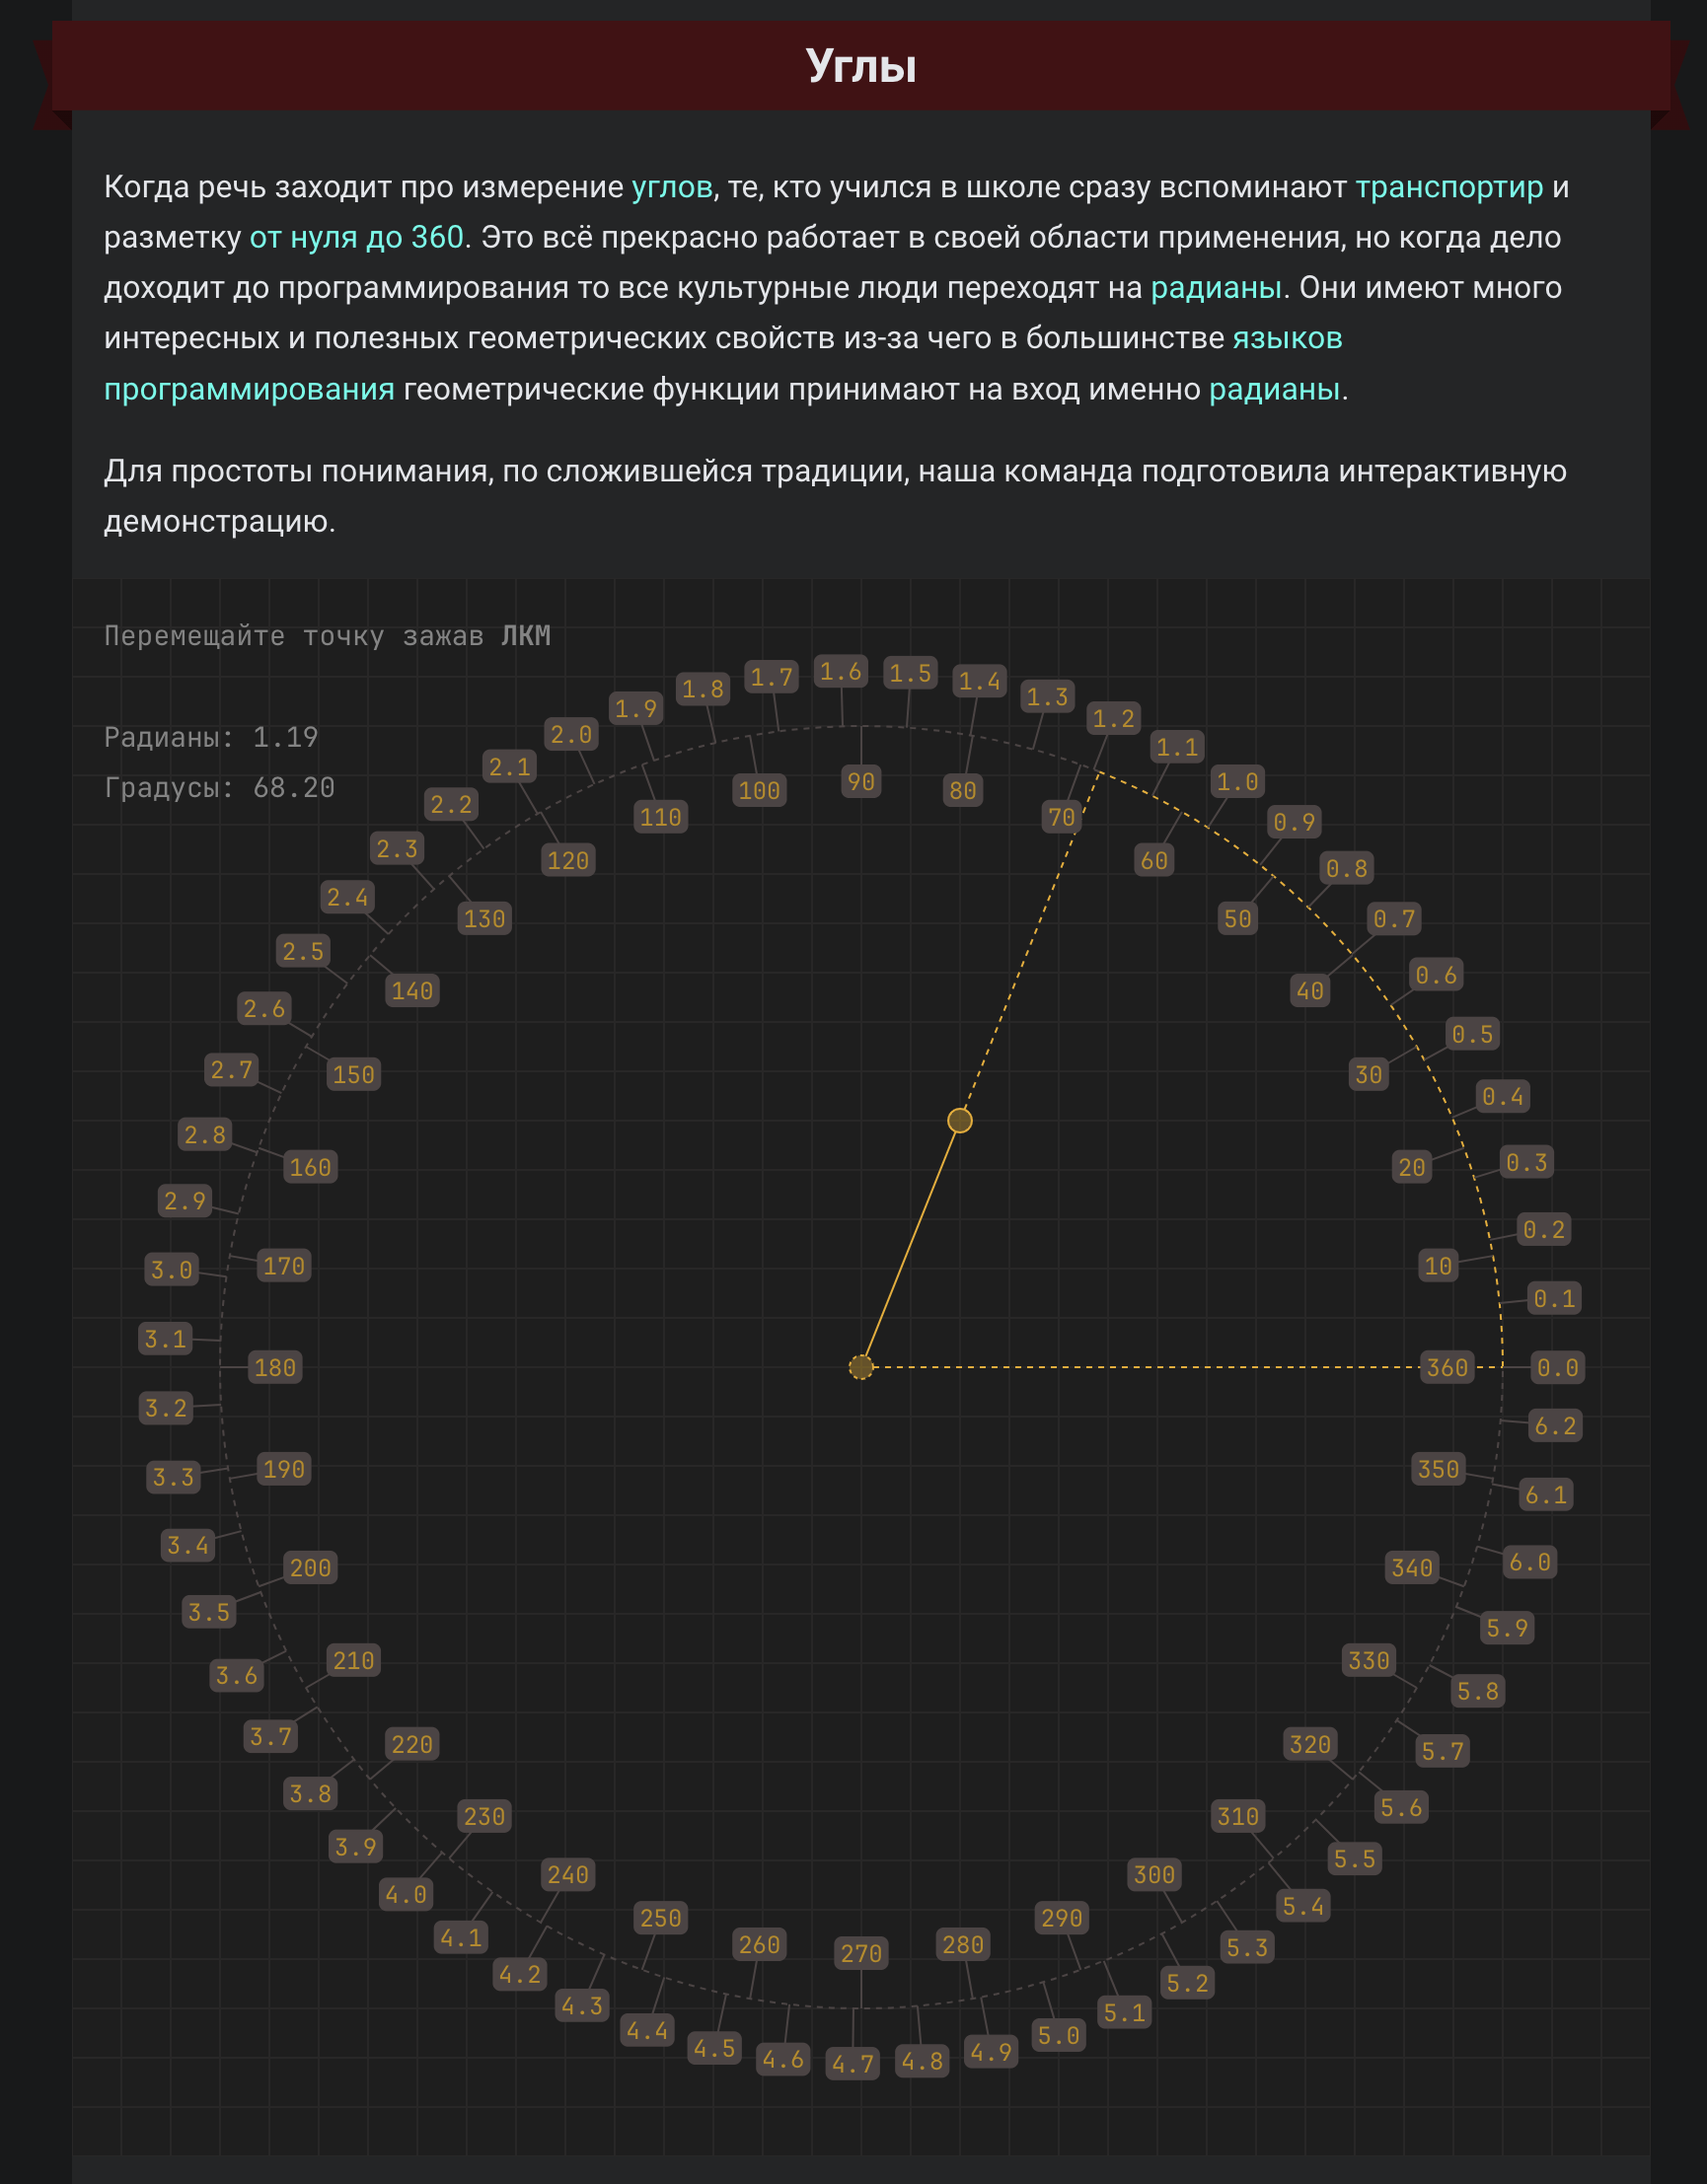The image size is (1707, 2184).
Task: Open the "углов" link
Action: pyautogui.click(x=671, y=187)
